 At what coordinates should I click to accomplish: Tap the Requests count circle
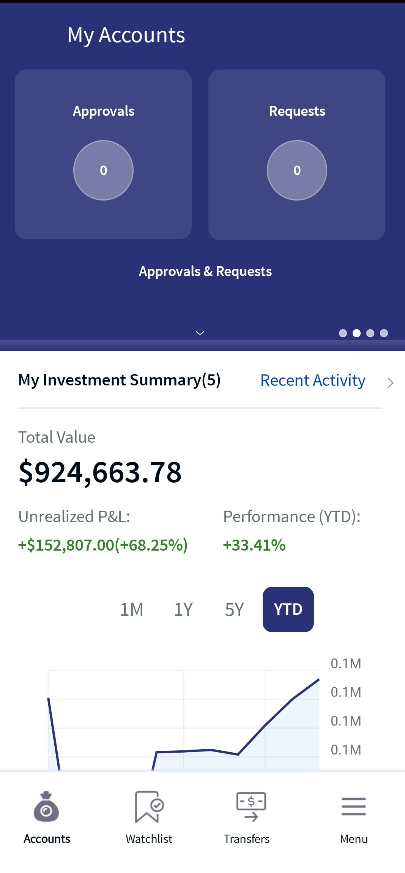point(297,170)
